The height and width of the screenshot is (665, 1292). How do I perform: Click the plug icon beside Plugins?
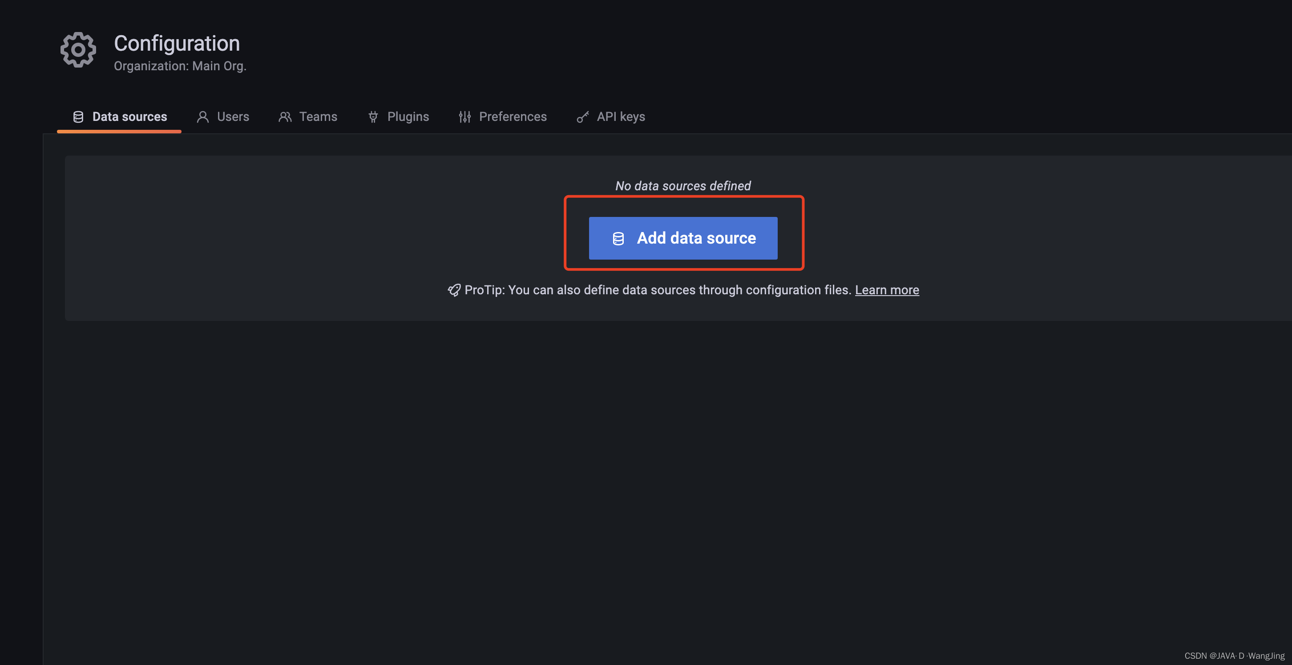point(373,117)
